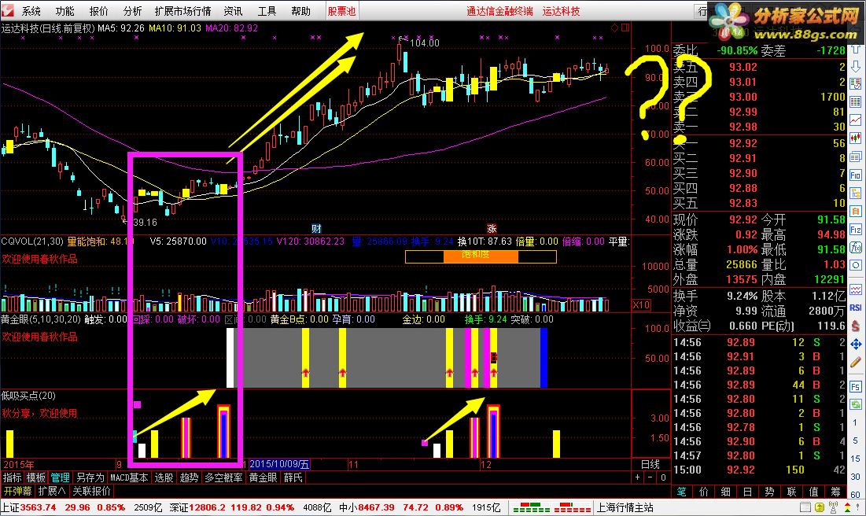Switch to the intraday line chart icon
Viewport: 866px width, 516px height.
coord(856,120)
